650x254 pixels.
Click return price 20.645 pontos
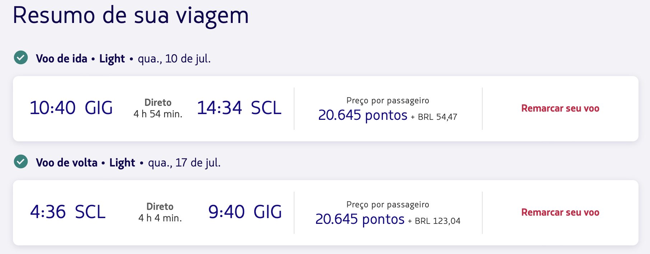(x=360, y=219)
